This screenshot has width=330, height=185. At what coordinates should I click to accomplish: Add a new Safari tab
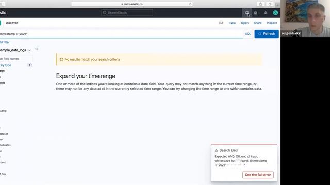point(277,5)
